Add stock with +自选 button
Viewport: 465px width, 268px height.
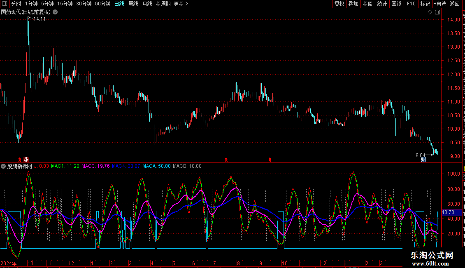pyautogui.click(x=440, y=4)
